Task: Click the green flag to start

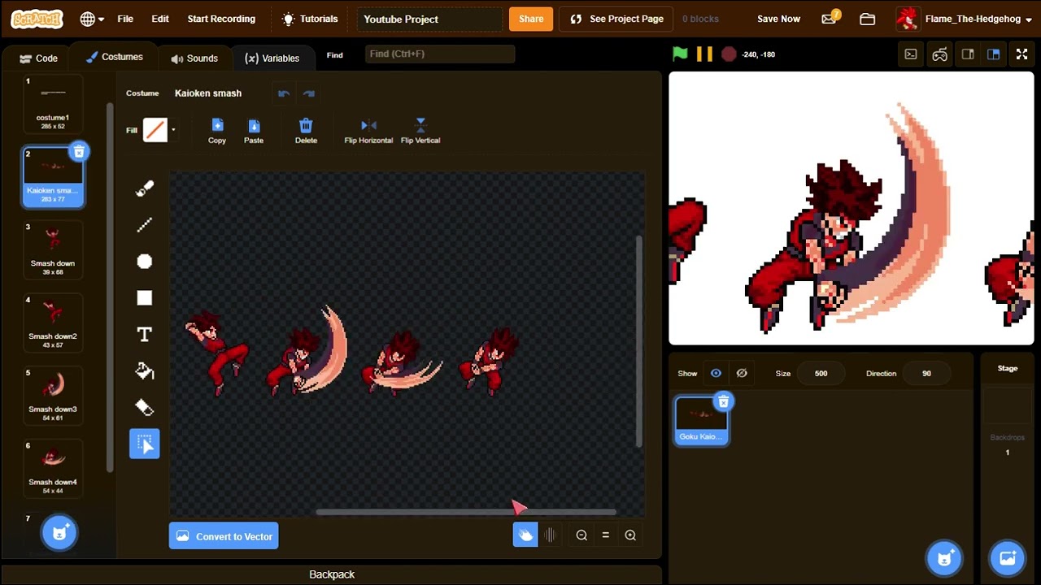Action: pyautogui.click(x=680, y=54)
